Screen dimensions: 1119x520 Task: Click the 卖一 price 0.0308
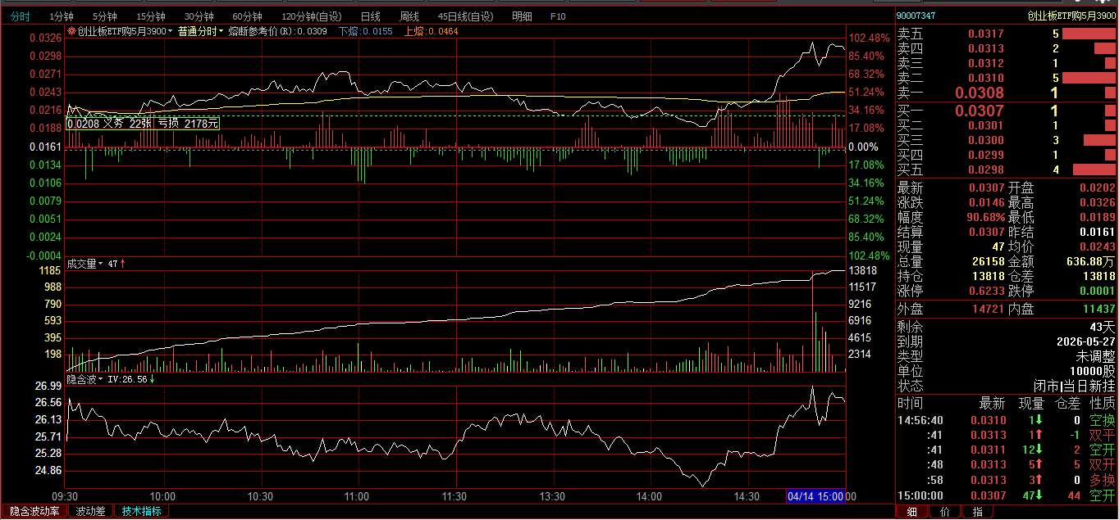(980, 93)
